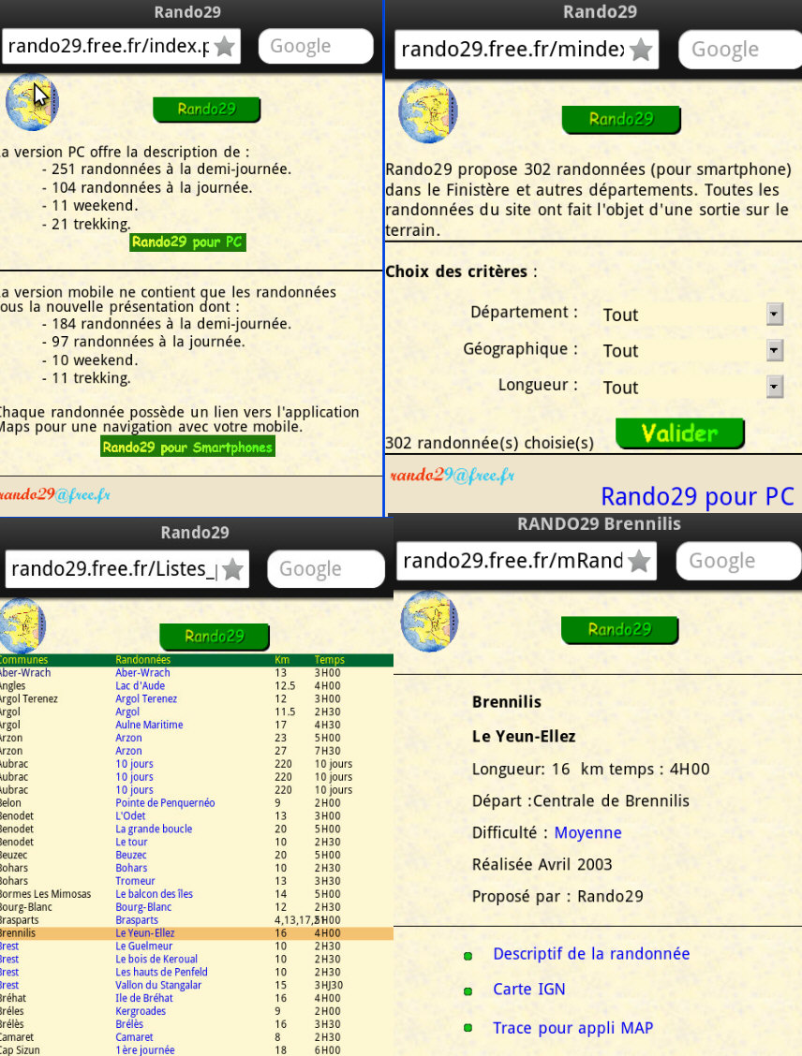Tap the bookmark star beside rando29.free.fr/mRand URL
The image size is (802, 1056).
coord(639,561)
